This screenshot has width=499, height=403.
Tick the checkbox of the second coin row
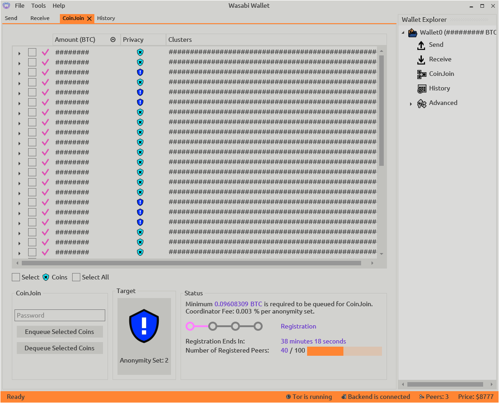32,62
